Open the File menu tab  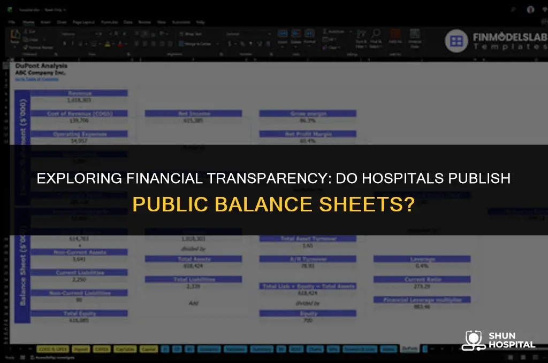tap(12, 22)
